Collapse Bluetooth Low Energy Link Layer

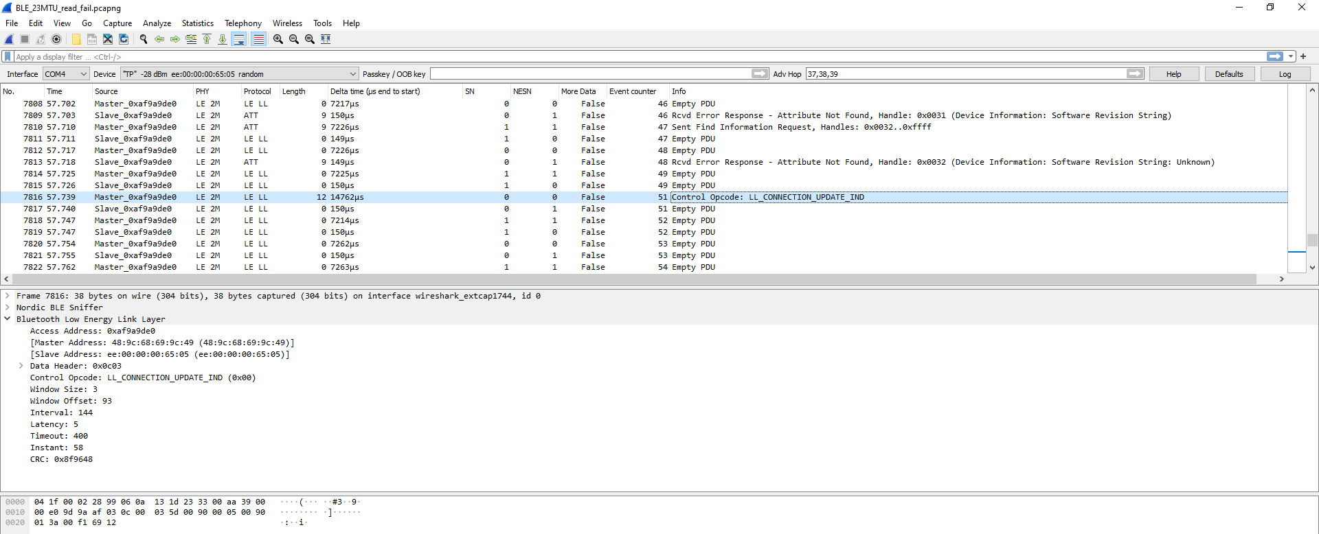[x=8, y=319]
